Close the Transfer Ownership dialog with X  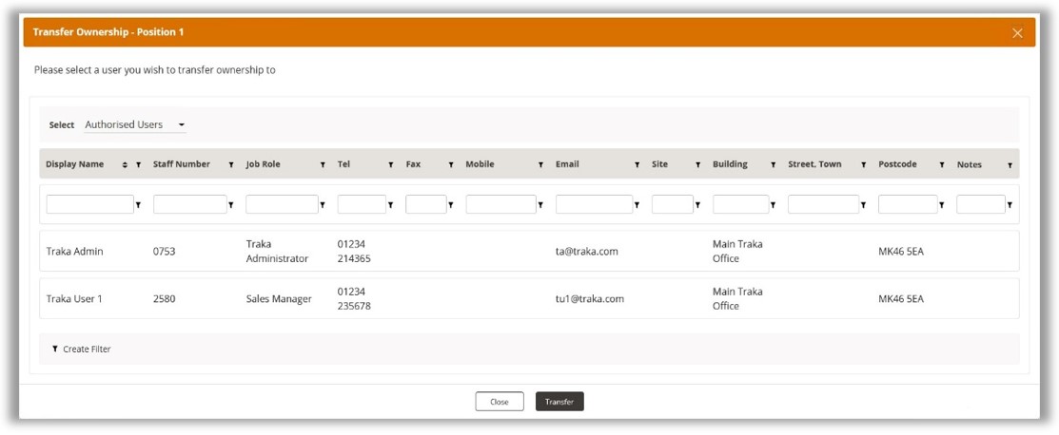[x=1017, y=33]
